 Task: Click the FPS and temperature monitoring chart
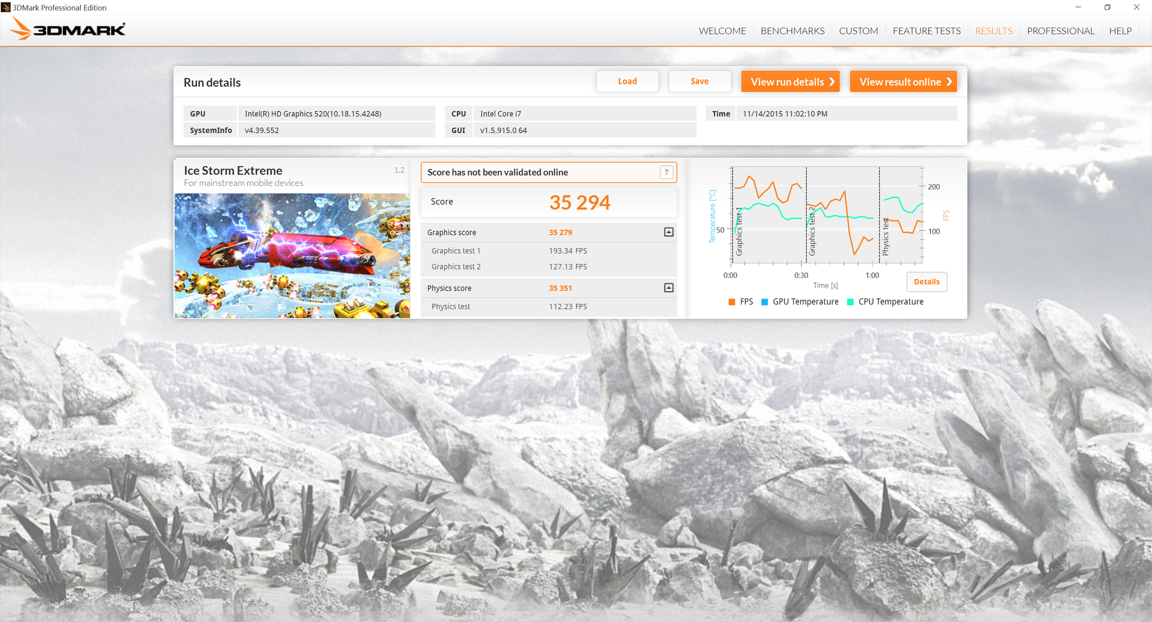point(827,216)
